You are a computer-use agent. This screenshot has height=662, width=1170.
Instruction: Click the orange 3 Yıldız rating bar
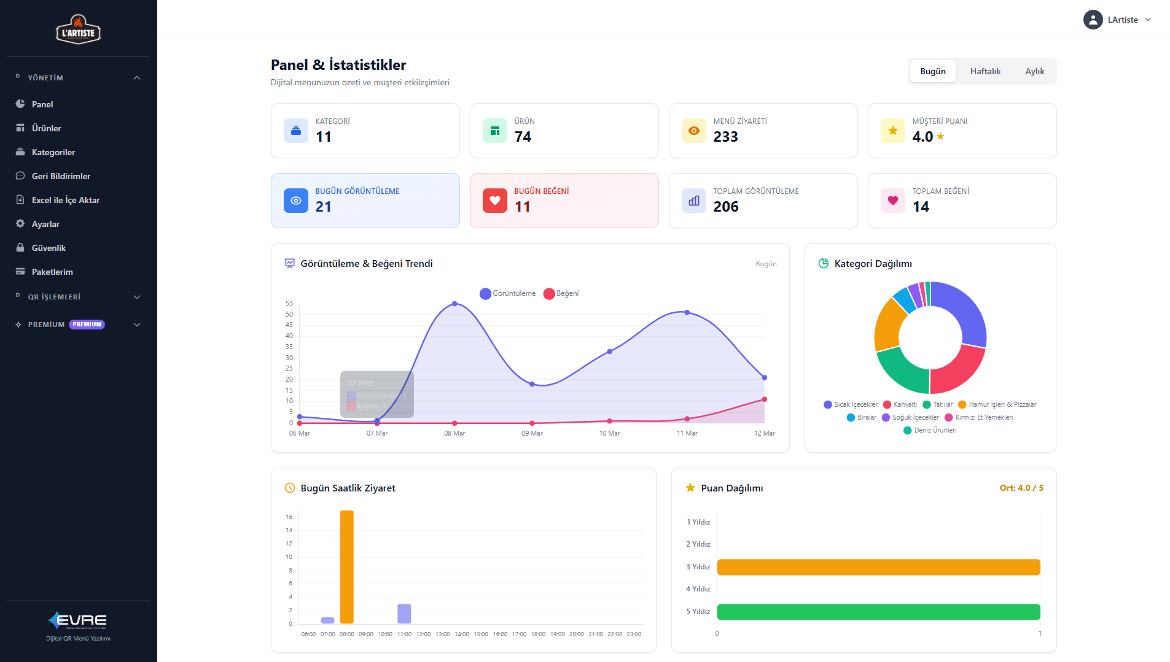878,567
